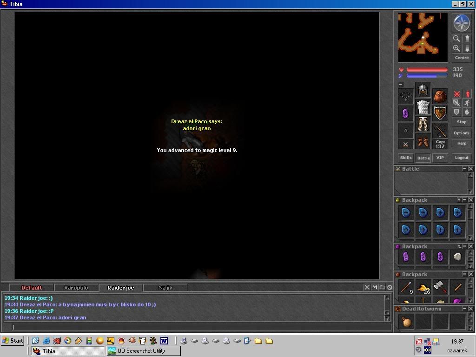Select the equipped brown boots slot
476x357 pixels.
[x=423, y=141]
